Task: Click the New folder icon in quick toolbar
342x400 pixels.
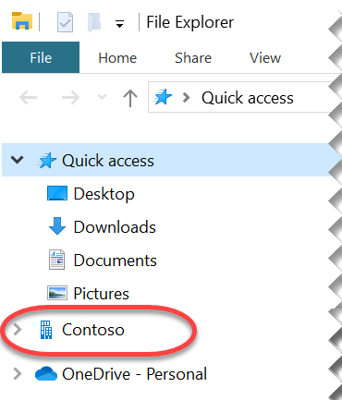Action: [94, 22]
